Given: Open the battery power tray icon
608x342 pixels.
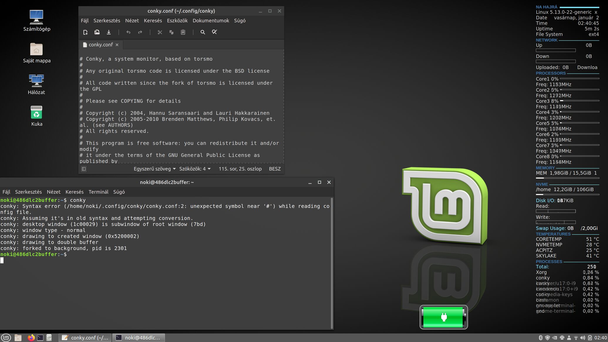Looking at the screenshot, I should coord(590,338).
